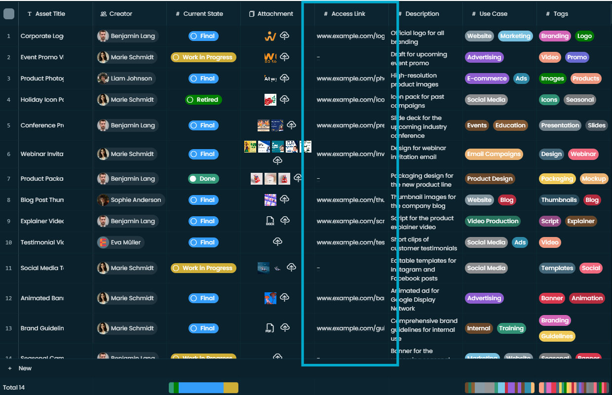Add a new row with New button
Viewport: 612px width, 395px height.
(x=20, y=368)
